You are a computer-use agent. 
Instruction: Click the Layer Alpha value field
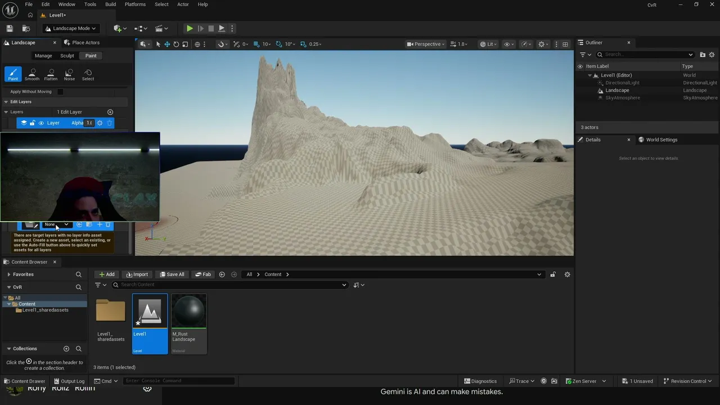pyautogui.click(x=89, y=123)
